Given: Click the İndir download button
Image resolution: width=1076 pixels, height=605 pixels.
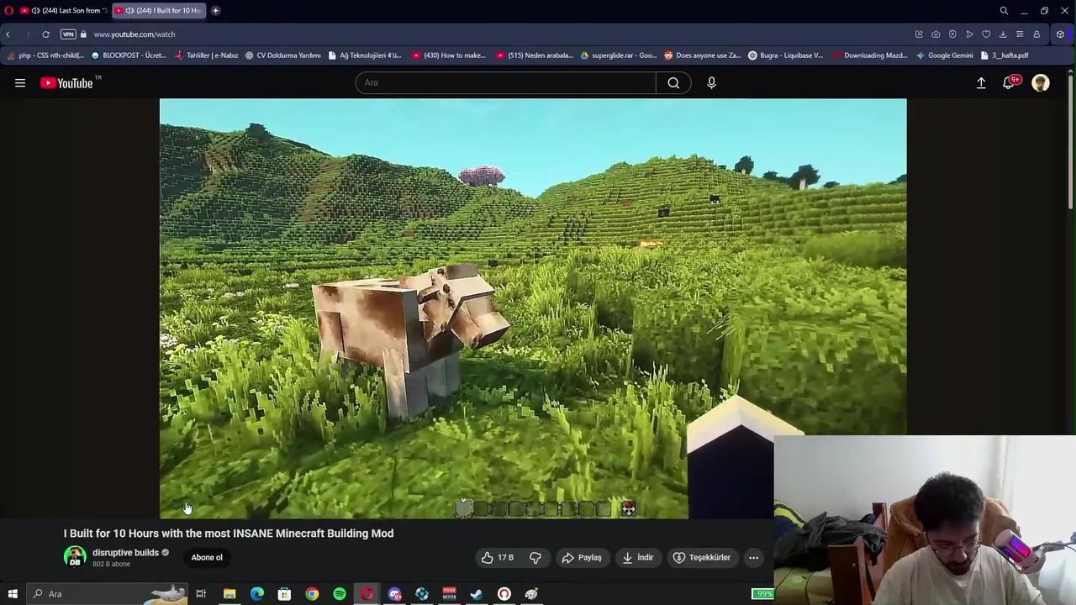Looking at the screenshot, I should point(638,557).
